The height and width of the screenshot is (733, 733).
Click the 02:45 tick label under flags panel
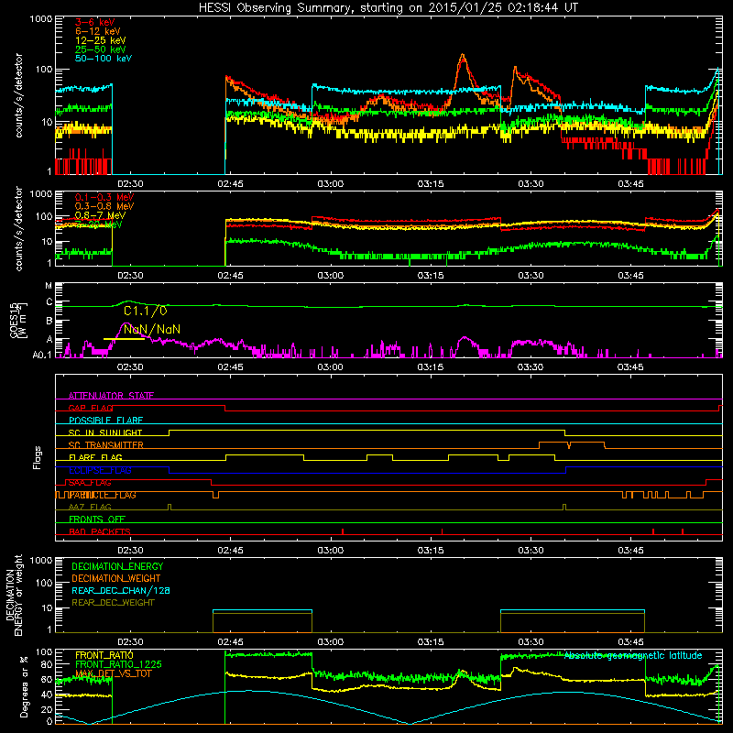click(x=230, y=551)
